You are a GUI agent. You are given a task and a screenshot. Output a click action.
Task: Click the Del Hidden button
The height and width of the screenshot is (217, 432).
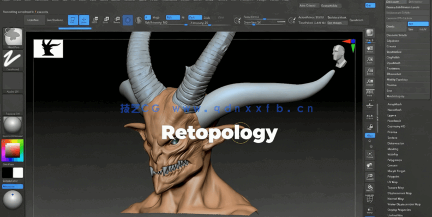coord(337,23)
